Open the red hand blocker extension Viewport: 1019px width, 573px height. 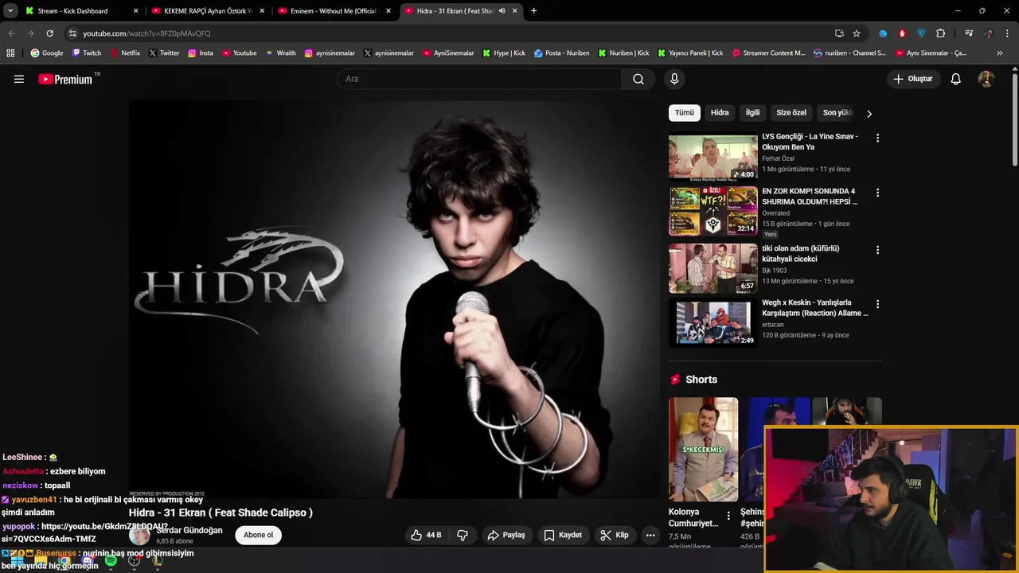point(902,33)
